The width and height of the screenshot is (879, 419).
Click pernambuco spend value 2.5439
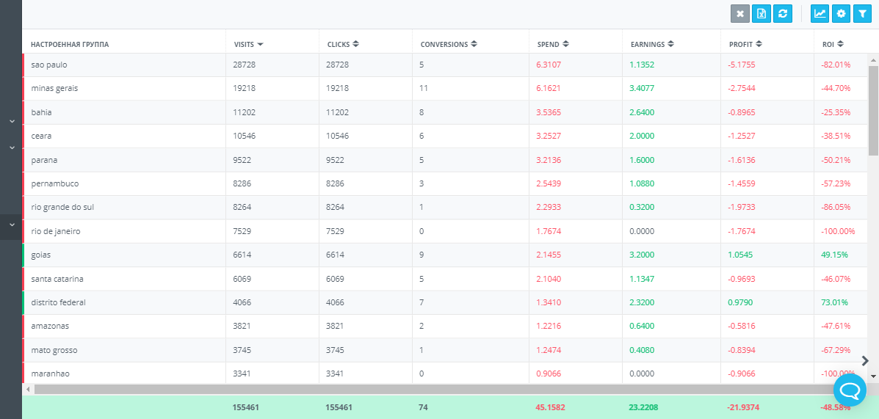[x=549, y=183]
